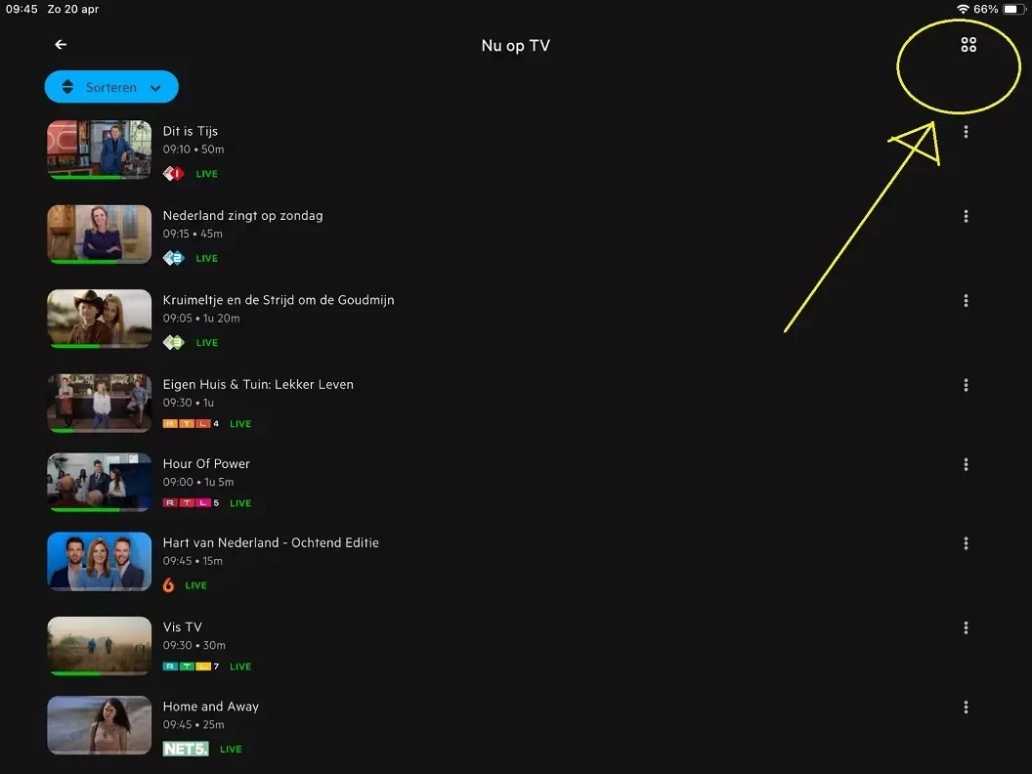The width and height of the screenshot is (1032, 774).
Task: Go back using the arrow icon
Action: coord(61,45)
